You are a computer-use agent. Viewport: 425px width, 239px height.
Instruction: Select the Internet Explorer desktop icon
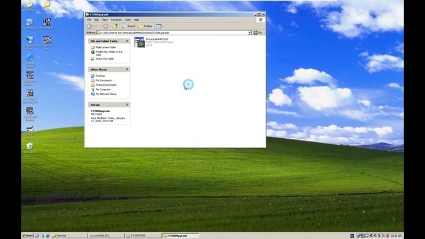coord(29,58)
